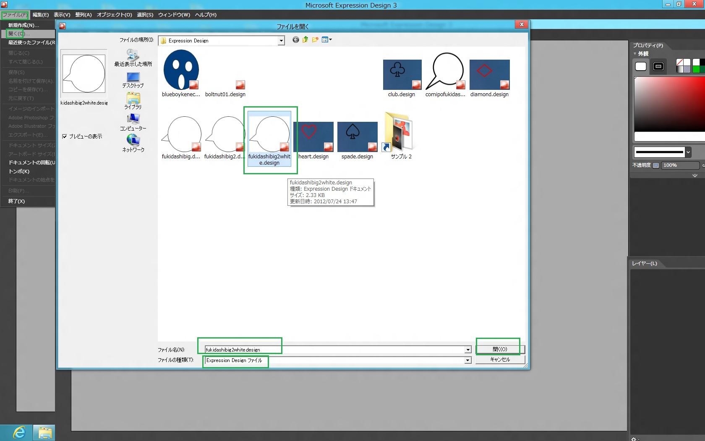This screenshot has height=441, width=705.
Task: Select club.design file
Action: (402, 79)
